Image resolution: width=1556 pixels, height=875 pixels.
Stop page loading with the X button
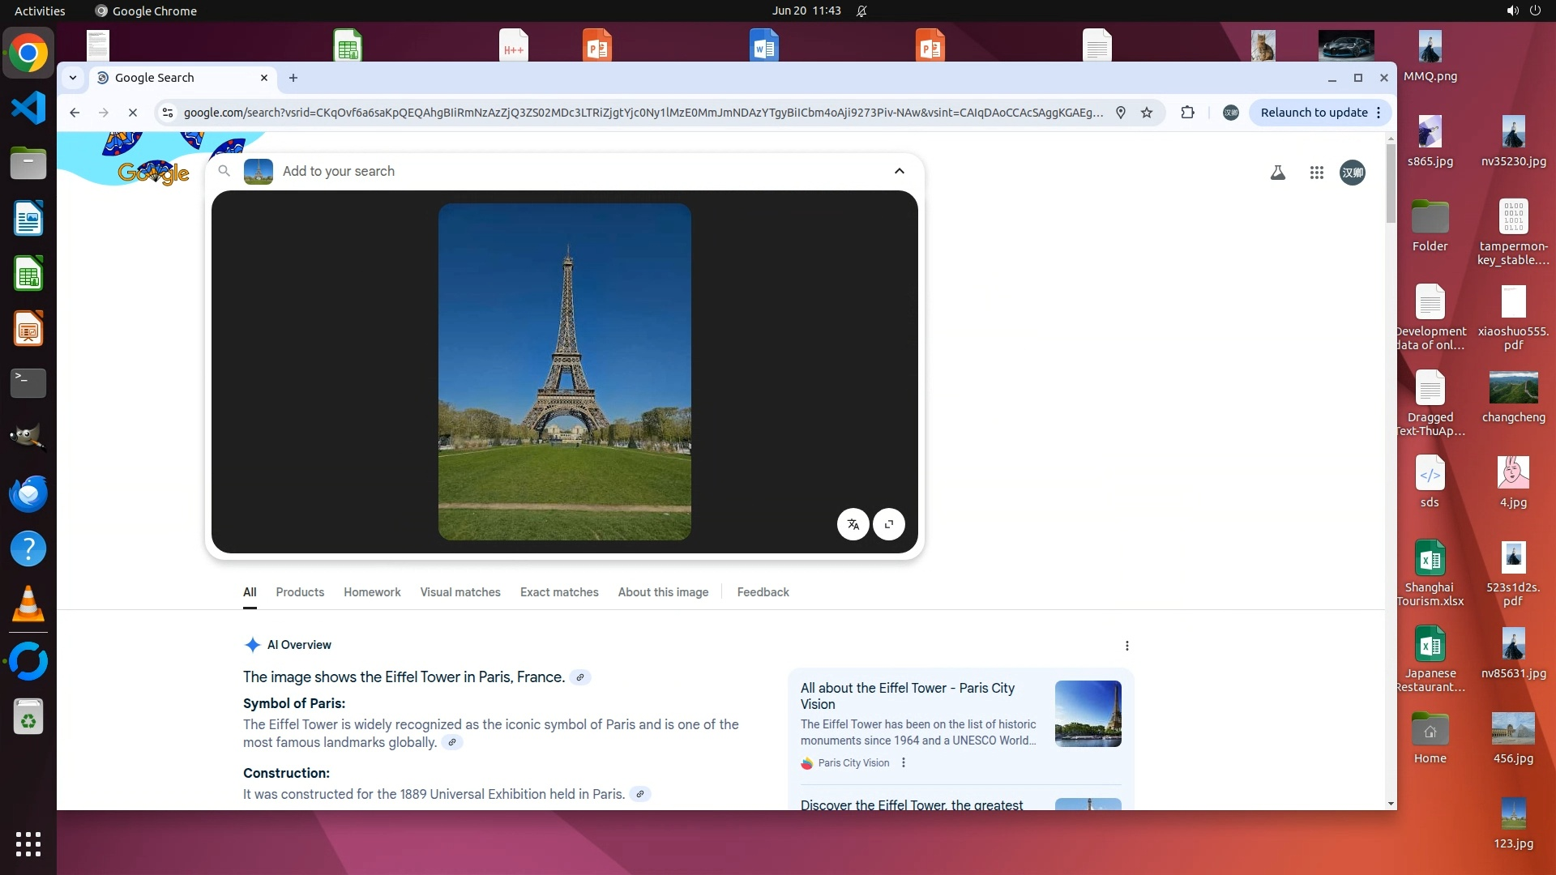coord(133,113)
